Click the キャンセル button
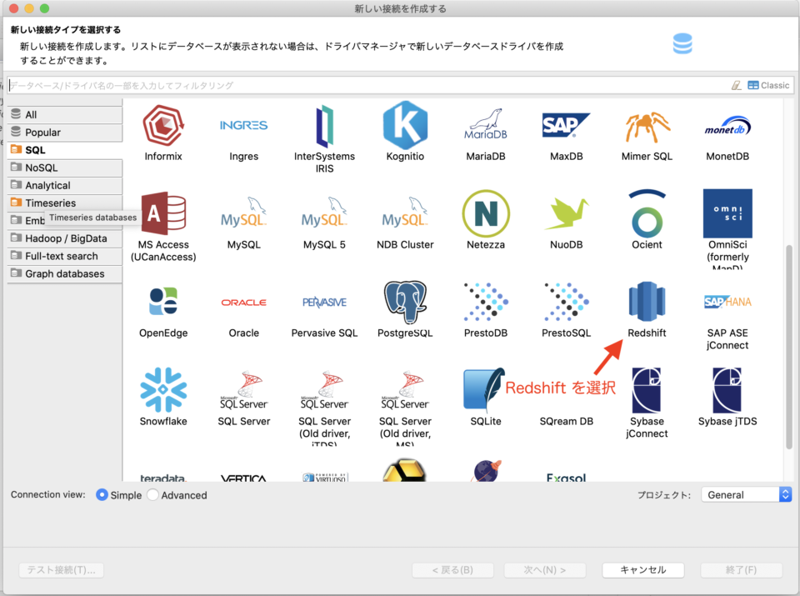Image resolution: width=800 pixels, height=596 pixels. 642,570
